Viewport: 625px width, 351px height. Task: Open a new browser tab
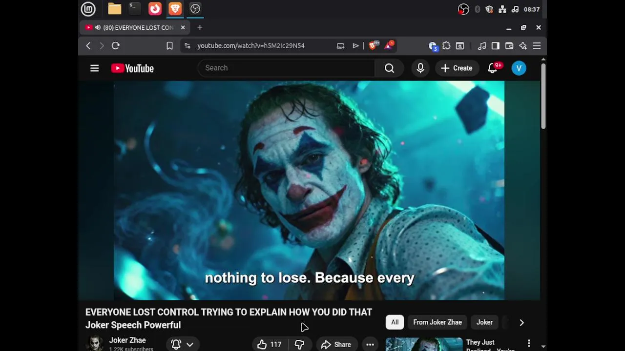click(200, 27)
